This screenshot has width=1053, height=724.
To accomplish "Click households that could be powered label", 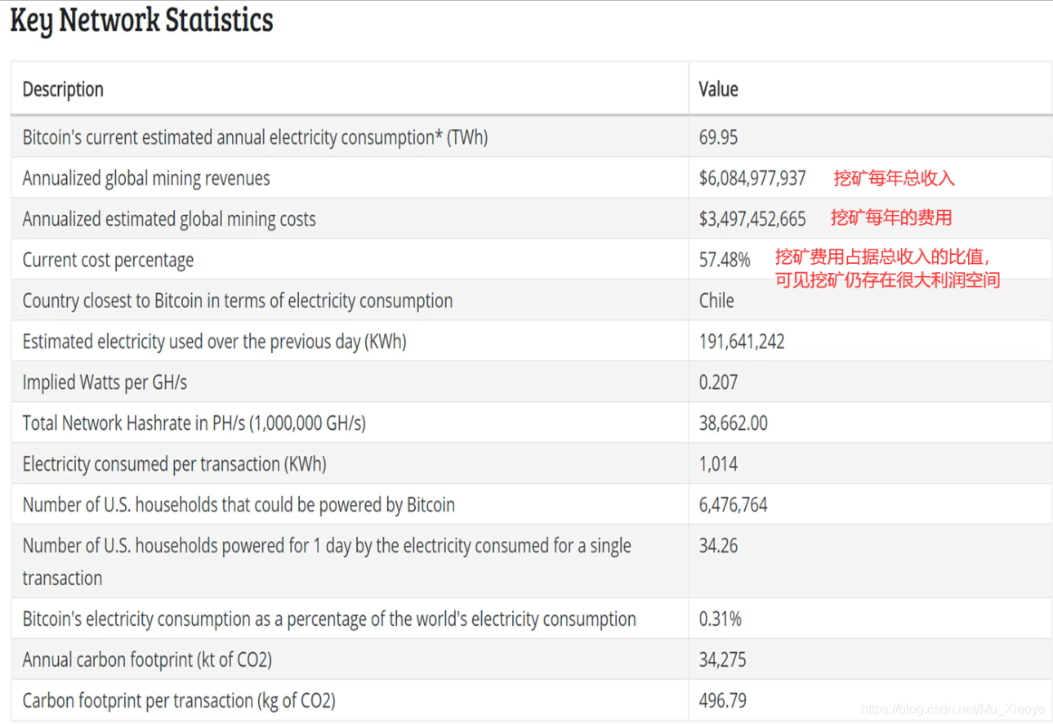I will click(x=239, y=505).
